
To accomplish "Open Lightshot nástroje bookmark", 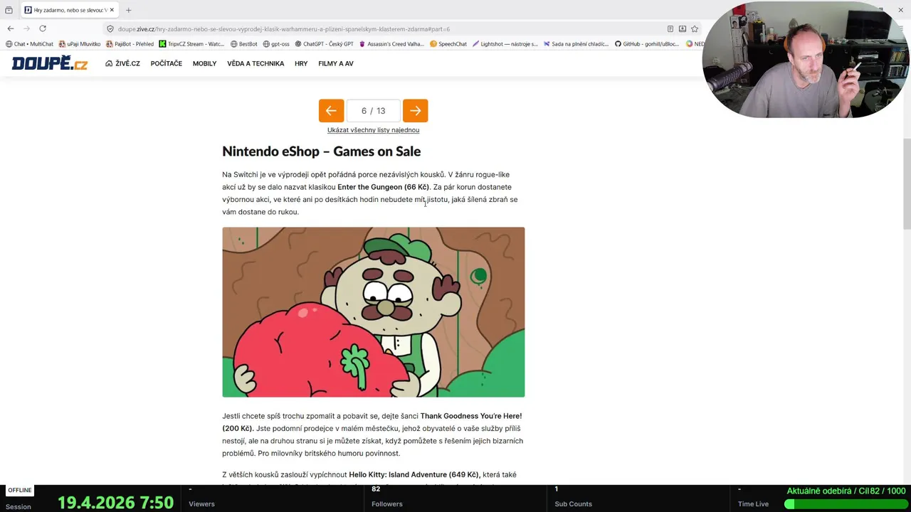I will (505, 44).
